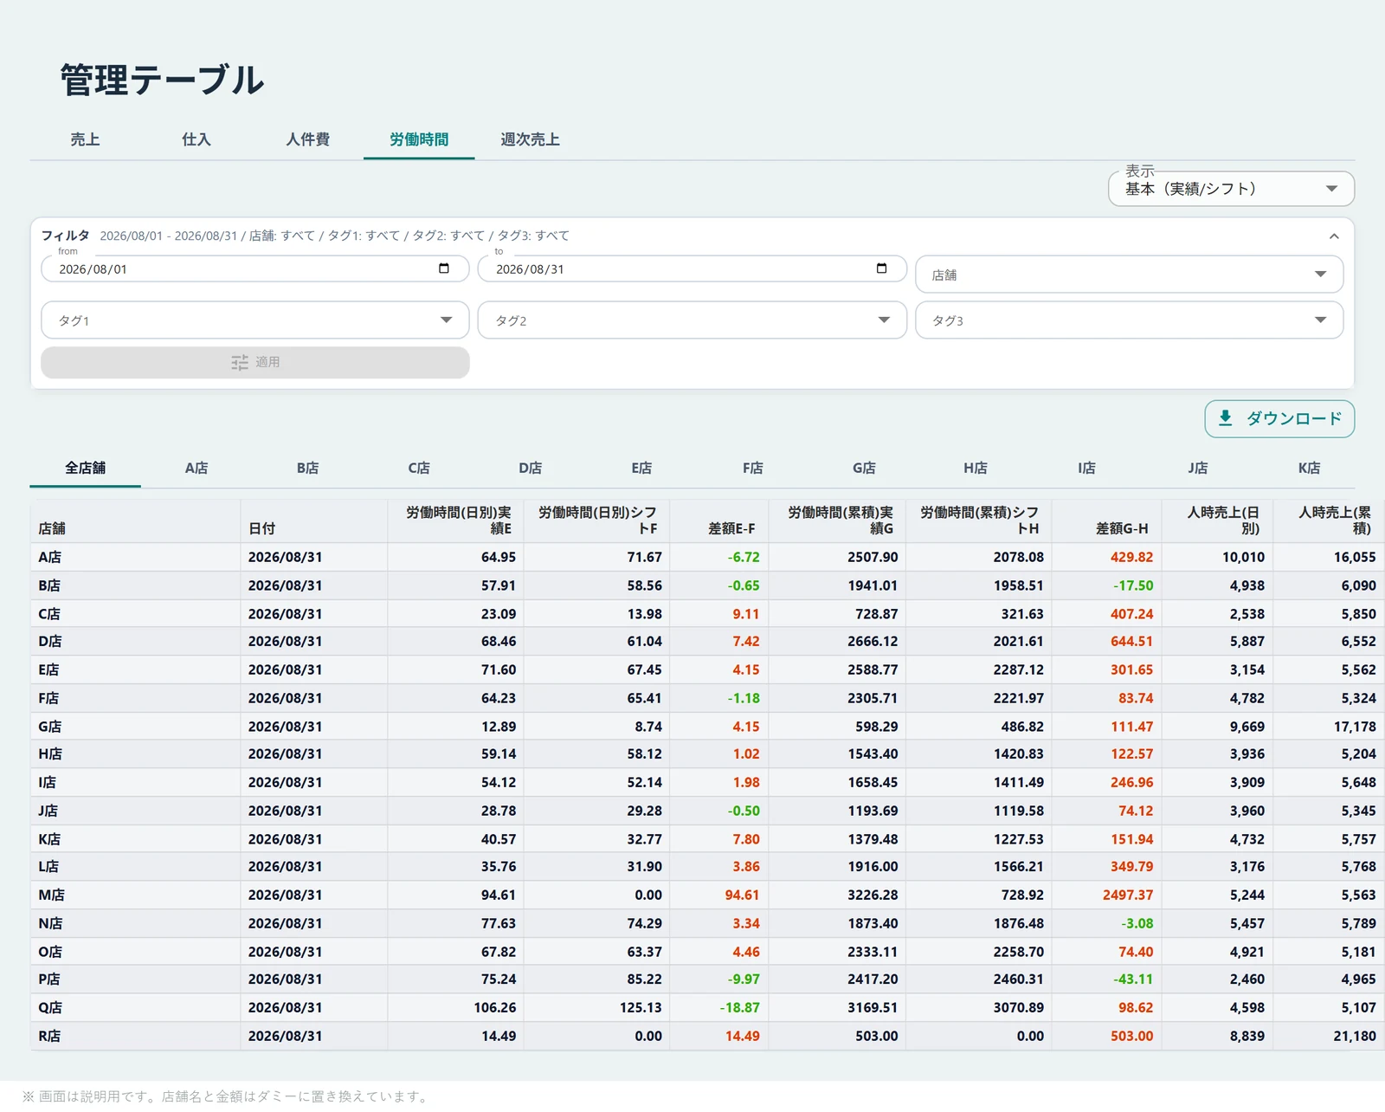Switch to the 売上 tab
Viewport: 1385px width, 1112px height.
pos(85,139)
